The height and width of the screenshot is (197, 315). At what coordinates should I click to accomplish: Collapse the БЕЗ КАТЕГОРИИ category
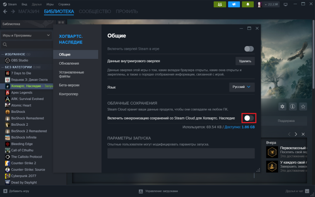pos(3,67)
